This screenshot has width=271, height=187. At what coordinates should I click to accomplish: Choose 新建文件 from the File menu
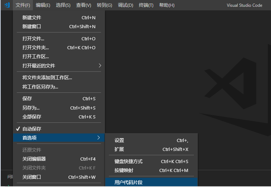(59, 17)
